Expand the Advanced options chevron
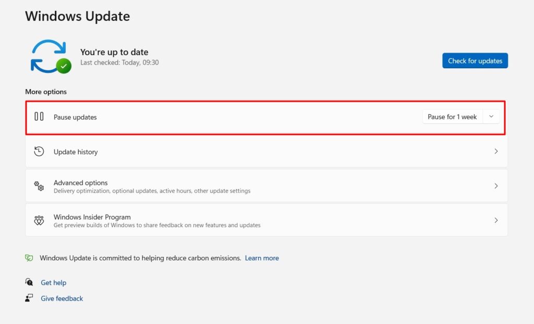Viewport: 534px width, 324px height. click(496, 186)
